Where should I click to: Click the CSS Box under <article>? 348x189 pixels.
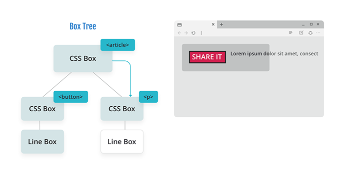pos(83,59)
